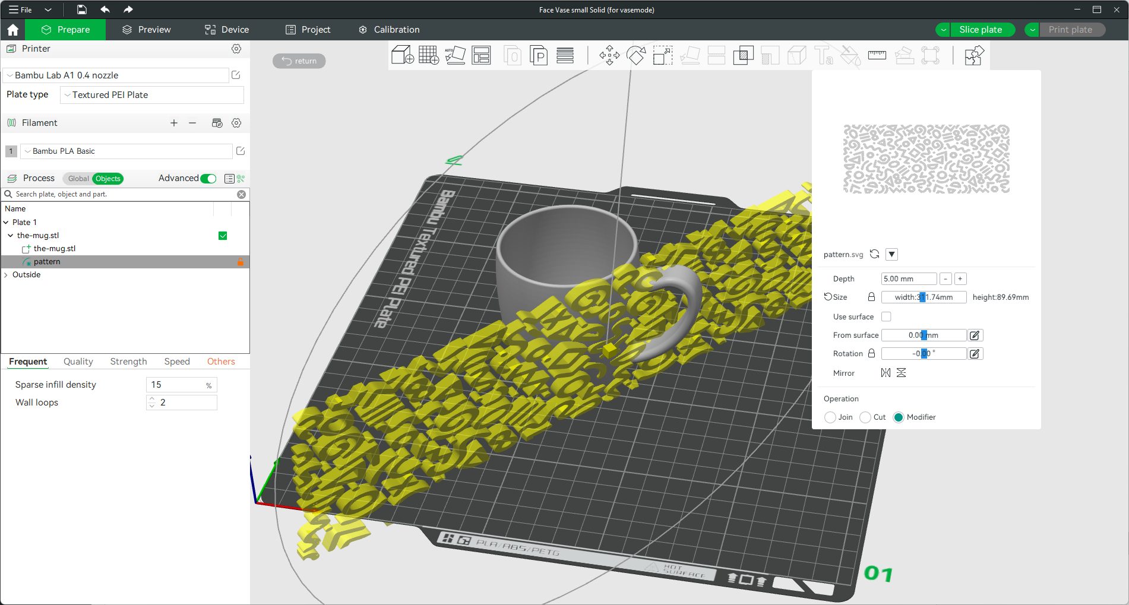Open the AMS filament sync icon

217,123
